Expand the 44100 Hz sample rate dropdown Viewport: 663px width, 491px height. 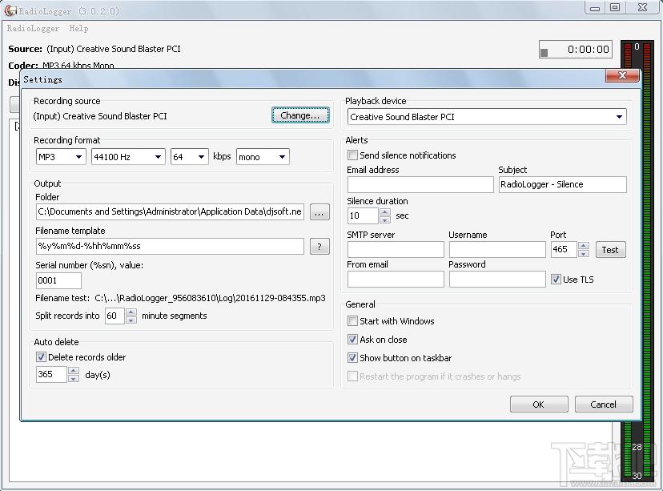click(x=128, y=157)
